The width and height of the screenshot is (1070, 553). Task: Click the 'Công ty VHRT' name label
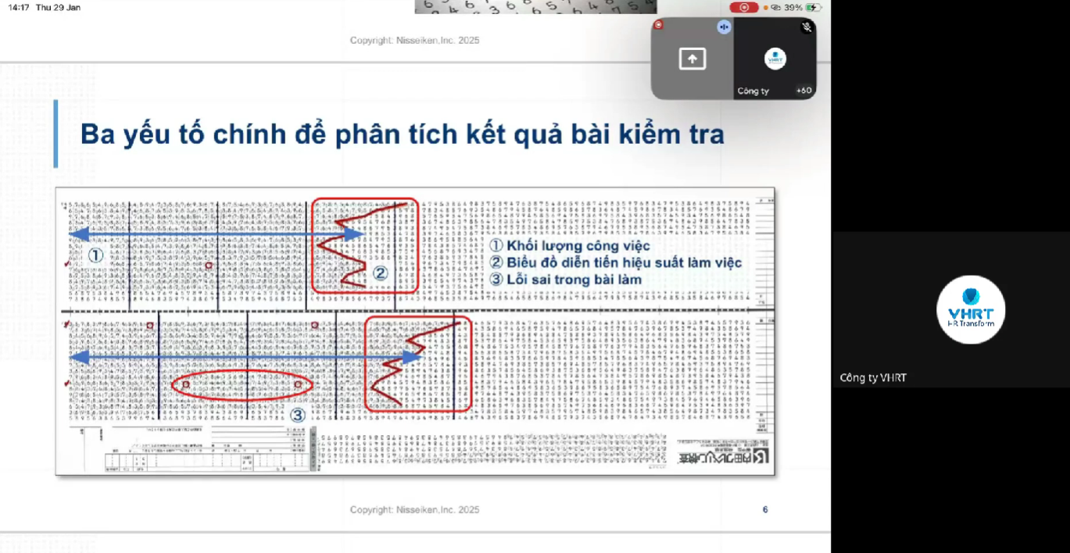pyautogui.click(x=873, y=378)
